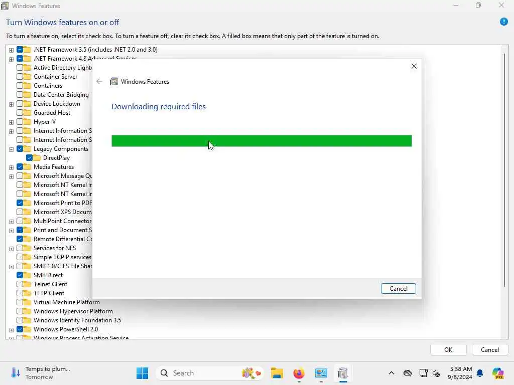Cancel the required files download
Viewport: 514px width, 385px height.
(398, 288)
